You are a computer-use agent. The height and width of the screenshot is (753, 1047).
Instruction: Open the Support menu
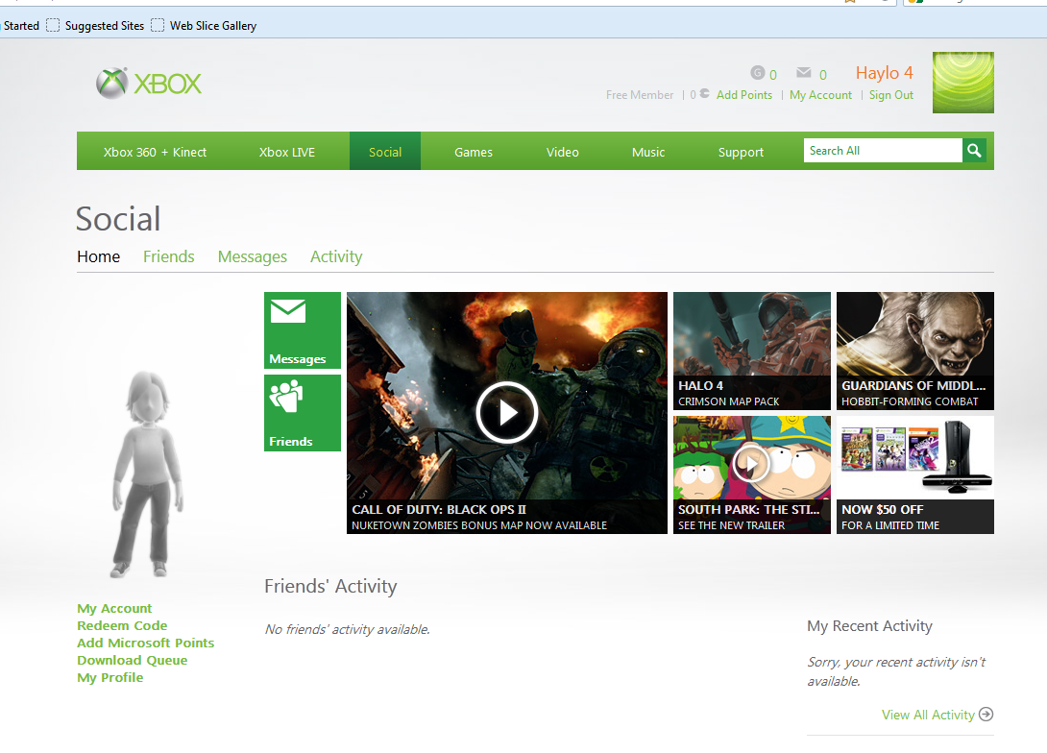coord(741,152)
